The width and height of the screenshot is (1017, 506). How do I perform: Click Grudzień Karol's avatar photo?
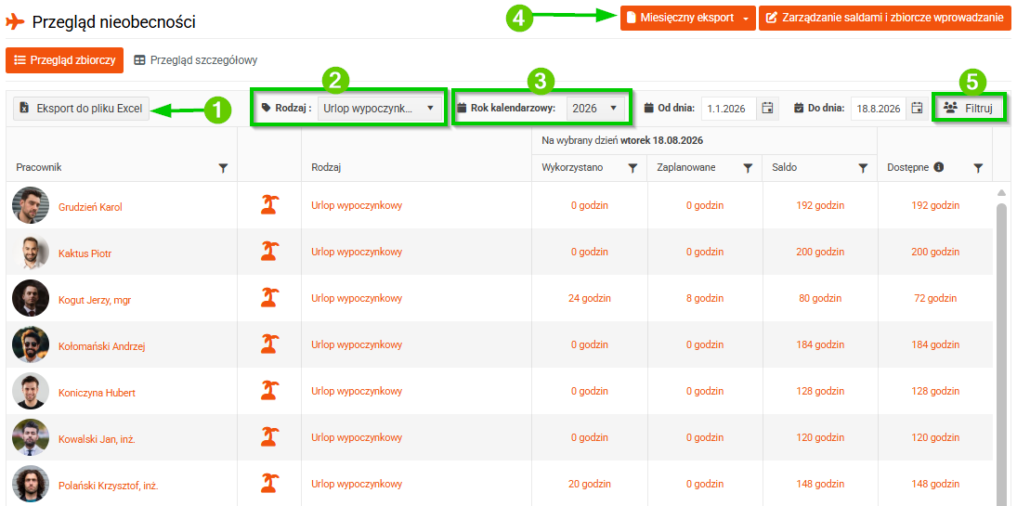click(x=31, y=205)
